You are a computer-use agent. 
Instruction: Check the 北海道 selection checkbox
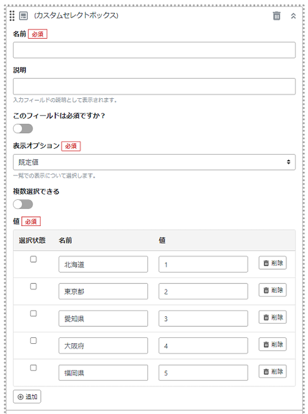(x=33, y=259)
